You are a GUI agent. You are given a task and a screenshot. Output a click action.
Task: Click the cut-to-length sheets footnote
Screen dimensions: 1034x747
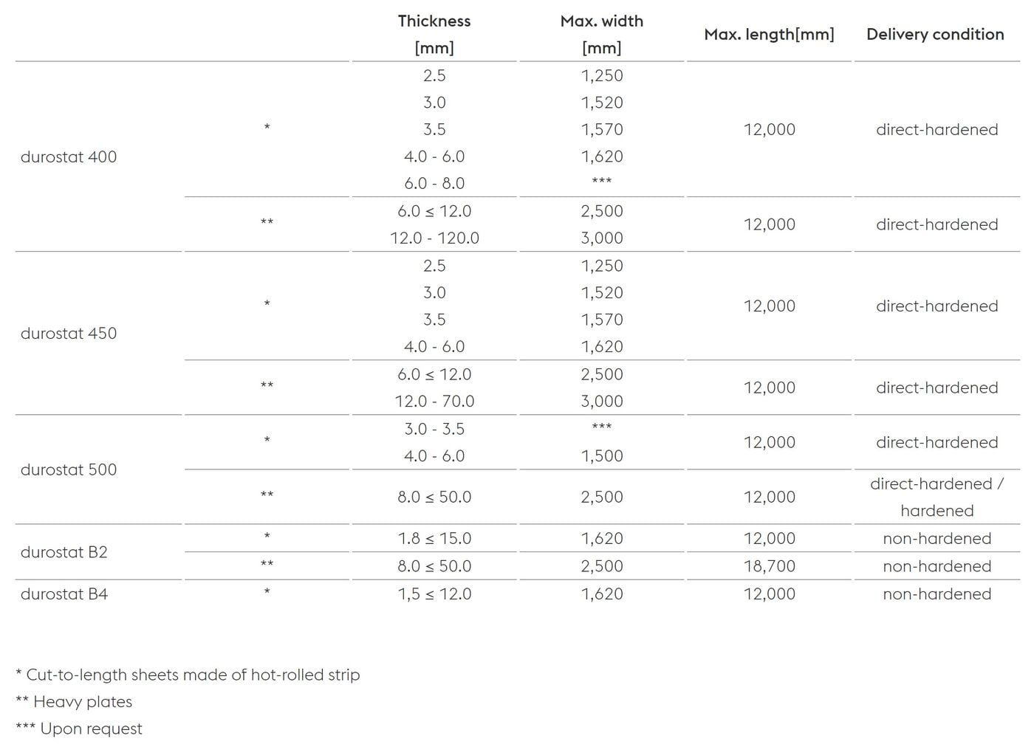pyautogui.click(x=188, y=675)
